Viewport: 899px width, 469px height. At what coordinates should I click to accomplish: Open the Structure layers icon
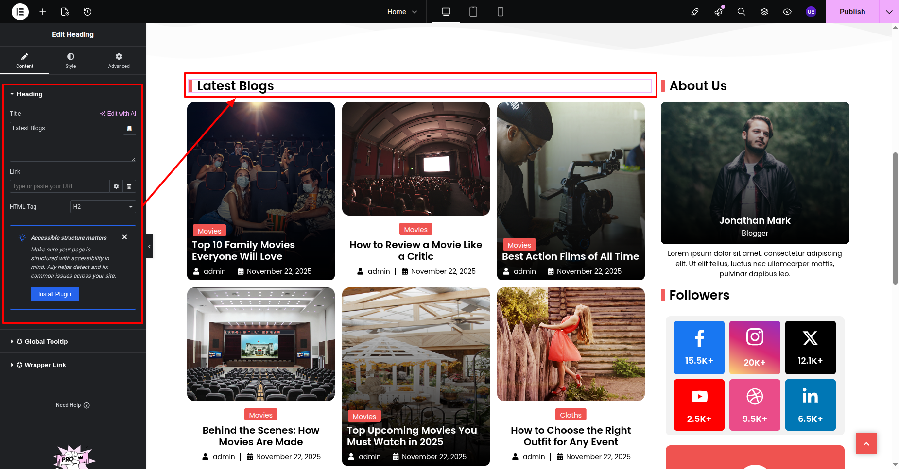tap(764, 12)
